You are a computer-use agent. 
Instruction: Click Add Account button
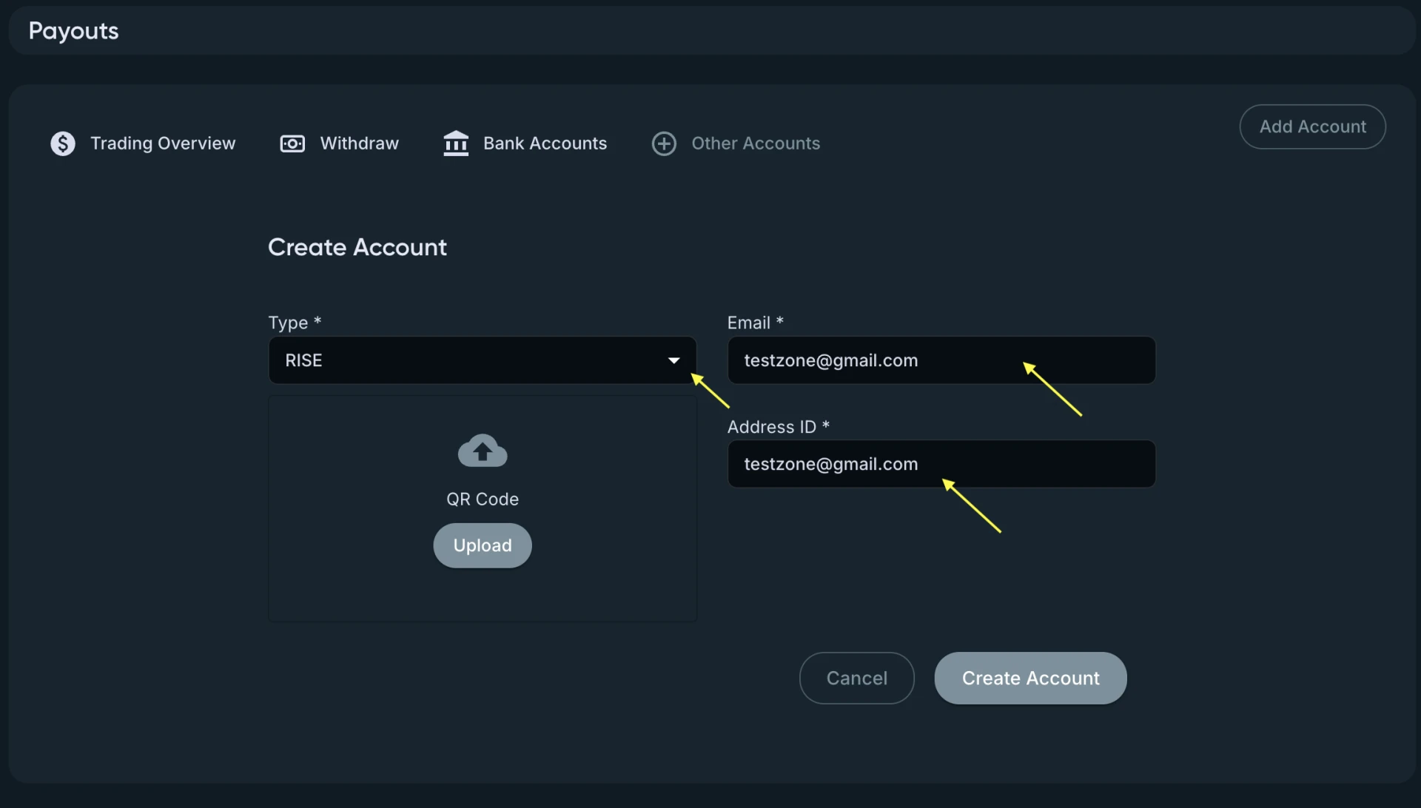tap(1312, 127)
